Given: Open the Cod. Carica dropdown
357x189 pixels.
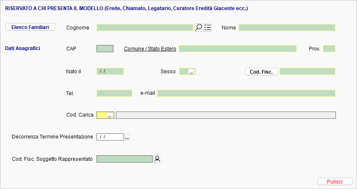Looking at the screenshot, I should click(x=110, y=115).
